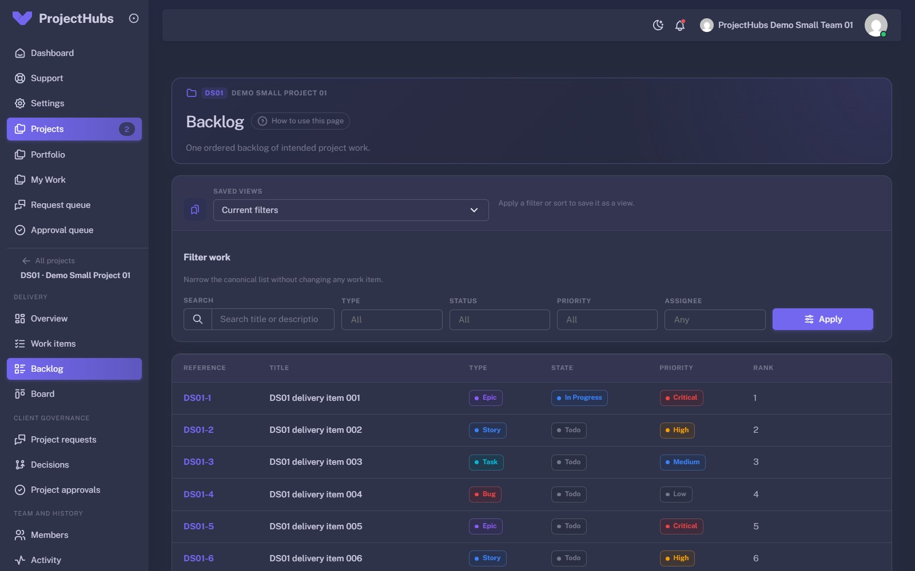Click the search title or description field
This screenshot has width=915, height=571.
pos(273,319)
